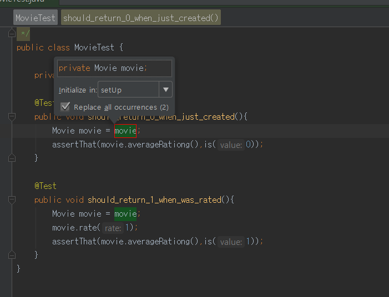Click method name should_return_1_when_was_rated
The height and width of the screenshot is (297, 389).
[154, 200]
